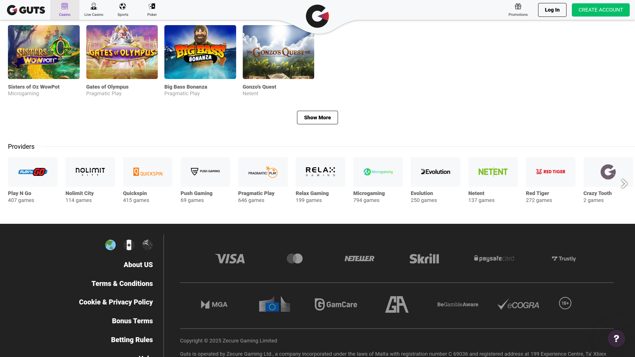Click the GUTS logo

click(x=26, y=10)
